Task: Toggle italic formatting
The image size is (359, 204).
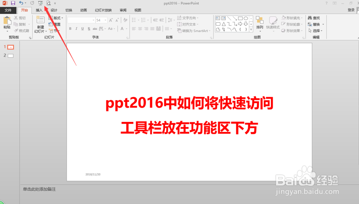Action: pyautogui.click(x=76, y=29)
